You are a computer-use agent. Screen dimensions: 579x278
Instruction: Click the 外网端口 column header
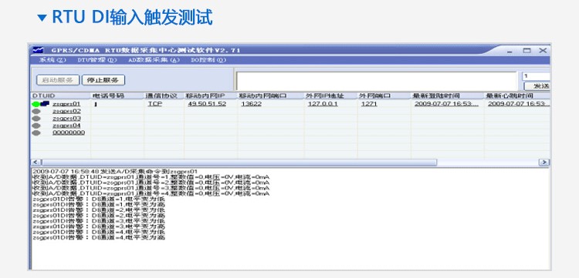coord(384,96)
